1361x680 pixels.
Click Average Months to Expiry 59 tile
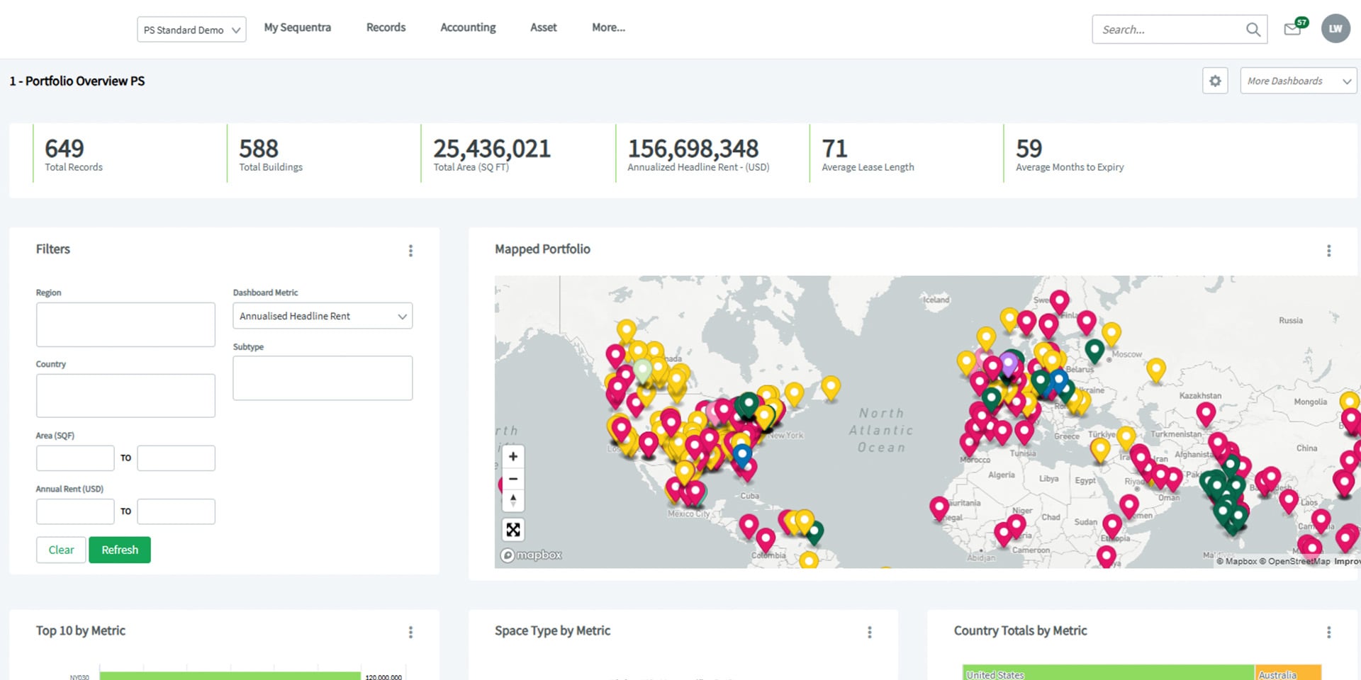pyautogui.click(x=1100, y=154)
